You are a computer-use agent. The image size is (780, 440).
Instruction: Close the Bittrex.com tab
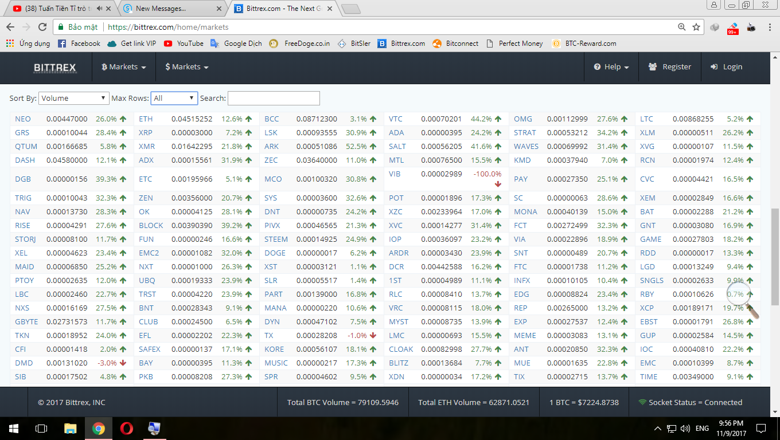click(x=330, y=9)
